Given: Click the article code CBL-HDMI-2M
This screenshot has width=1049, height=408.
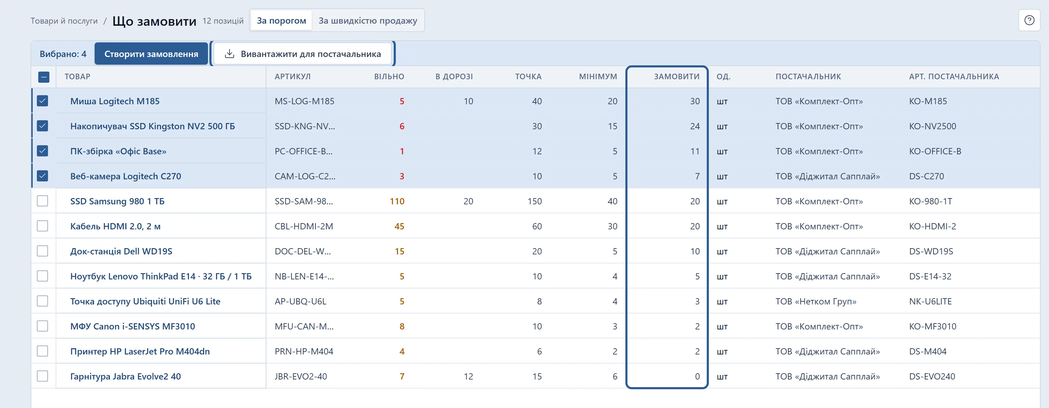Looking at the screenshot, I should pyautogui.click(x=303, y=226).
